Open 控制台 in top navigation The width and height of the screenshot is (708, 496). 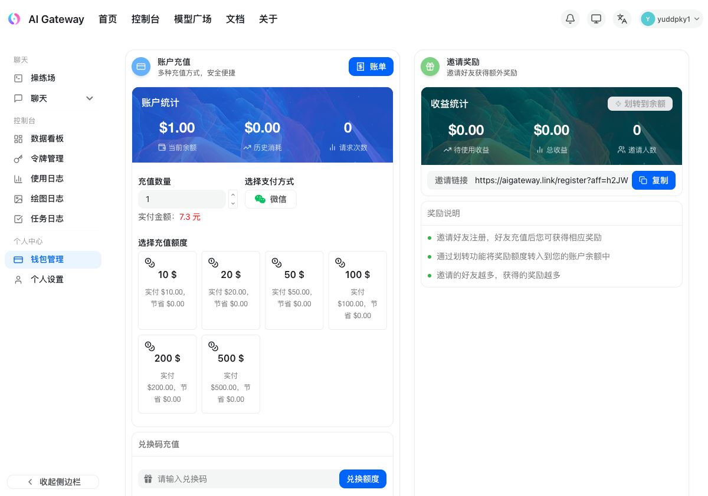point(146,19)
